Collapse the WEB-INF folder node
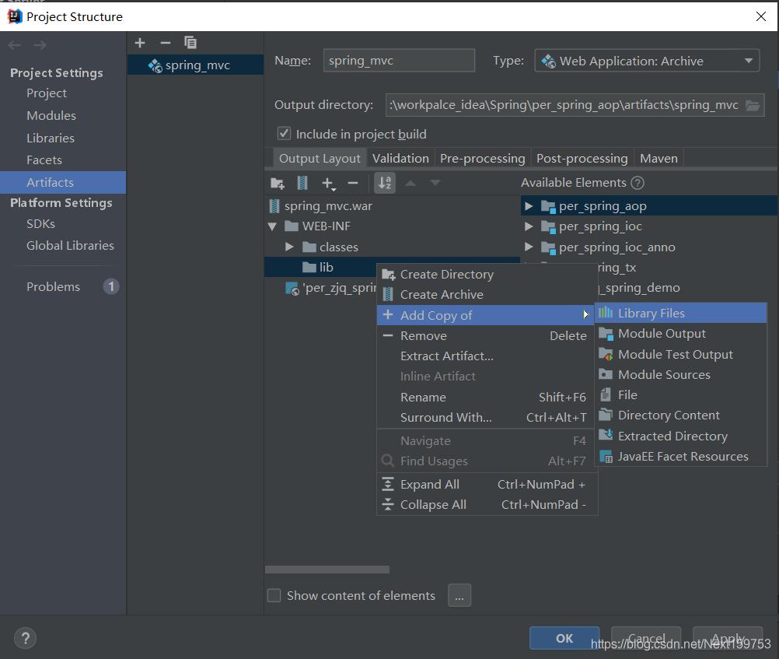The height and width of the screenshot is (659, 779). 272,226
